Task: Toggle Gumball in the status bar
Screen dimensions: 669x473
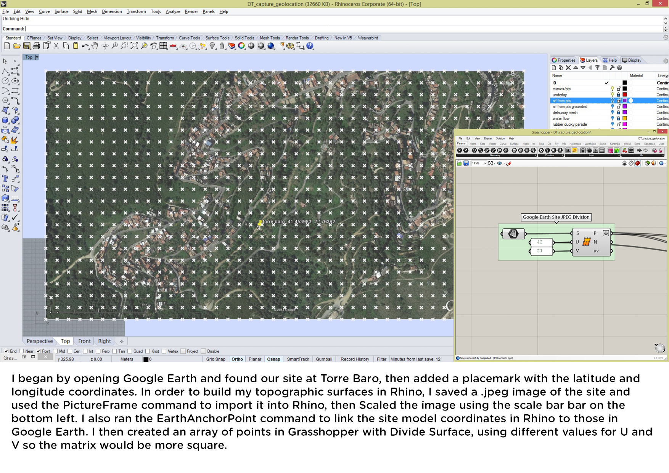Action: point(324,359)
